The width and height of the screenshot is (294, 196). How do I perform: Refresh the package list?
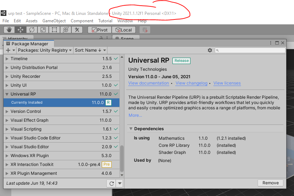112,183
